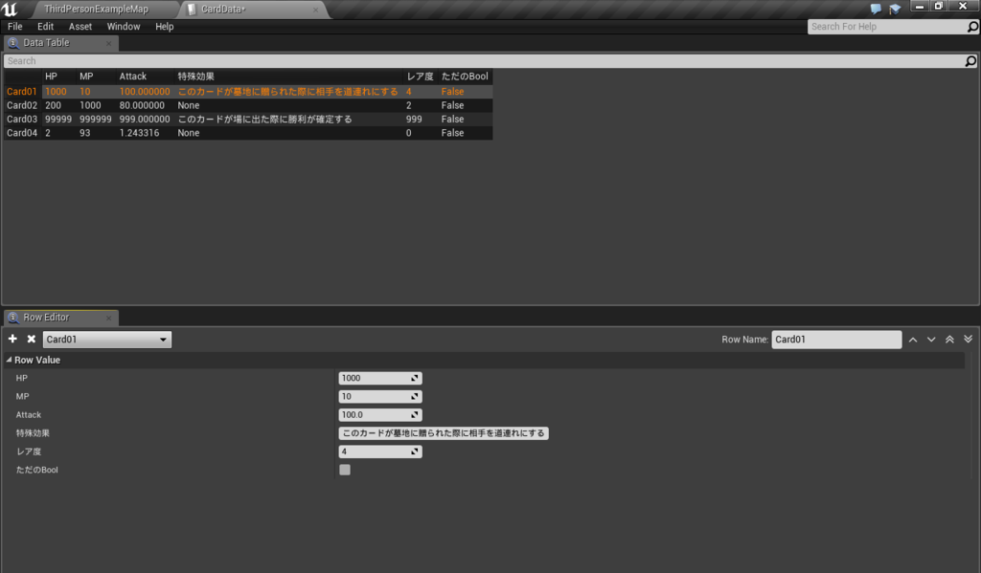Move row to top with double arrow
The height and width of the screenshot is (573, 981).
tap(949, 340)
